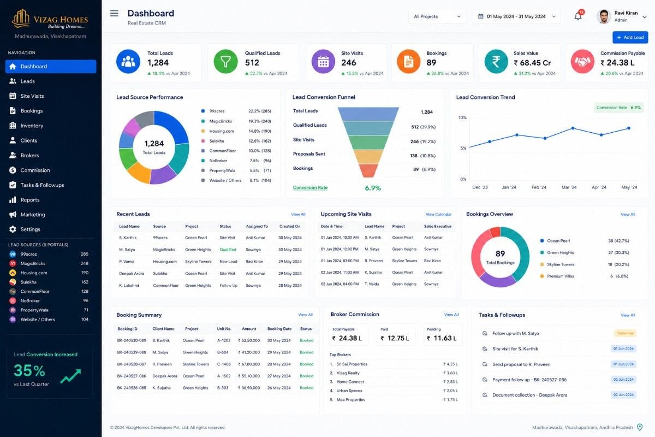Open Tasks & Followups in the sidebar
This screenshot has width=655, height=437.
tap(51, 185)
